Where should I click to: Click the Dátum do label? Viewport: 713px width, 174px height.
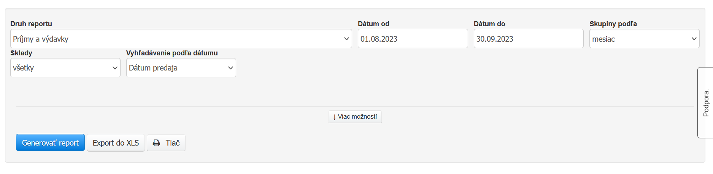489,24
